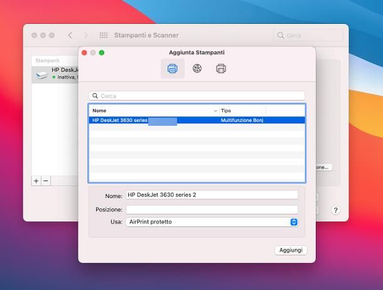Sort list by Nome column header
This screenshot has width=383, height=290.
[99, 111]
